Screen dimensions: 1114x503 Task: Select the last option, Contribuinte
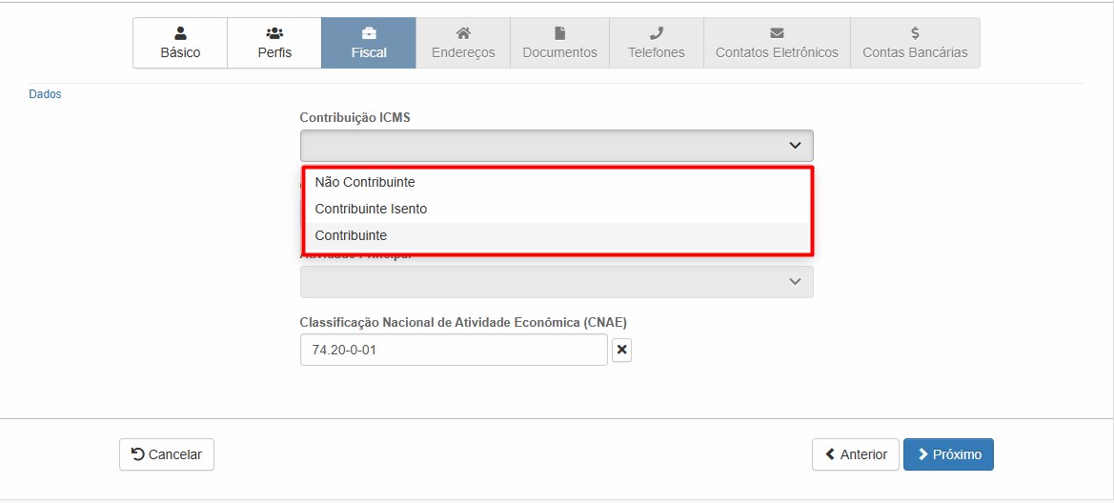[351, 235]
